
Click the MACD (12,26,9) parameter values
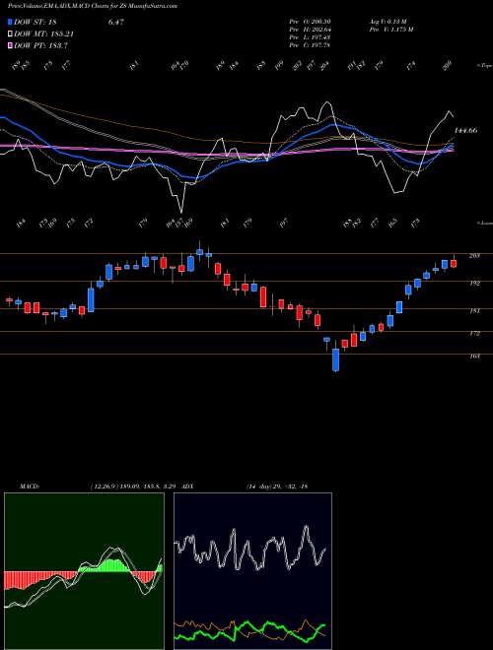[x=135, y=486]
